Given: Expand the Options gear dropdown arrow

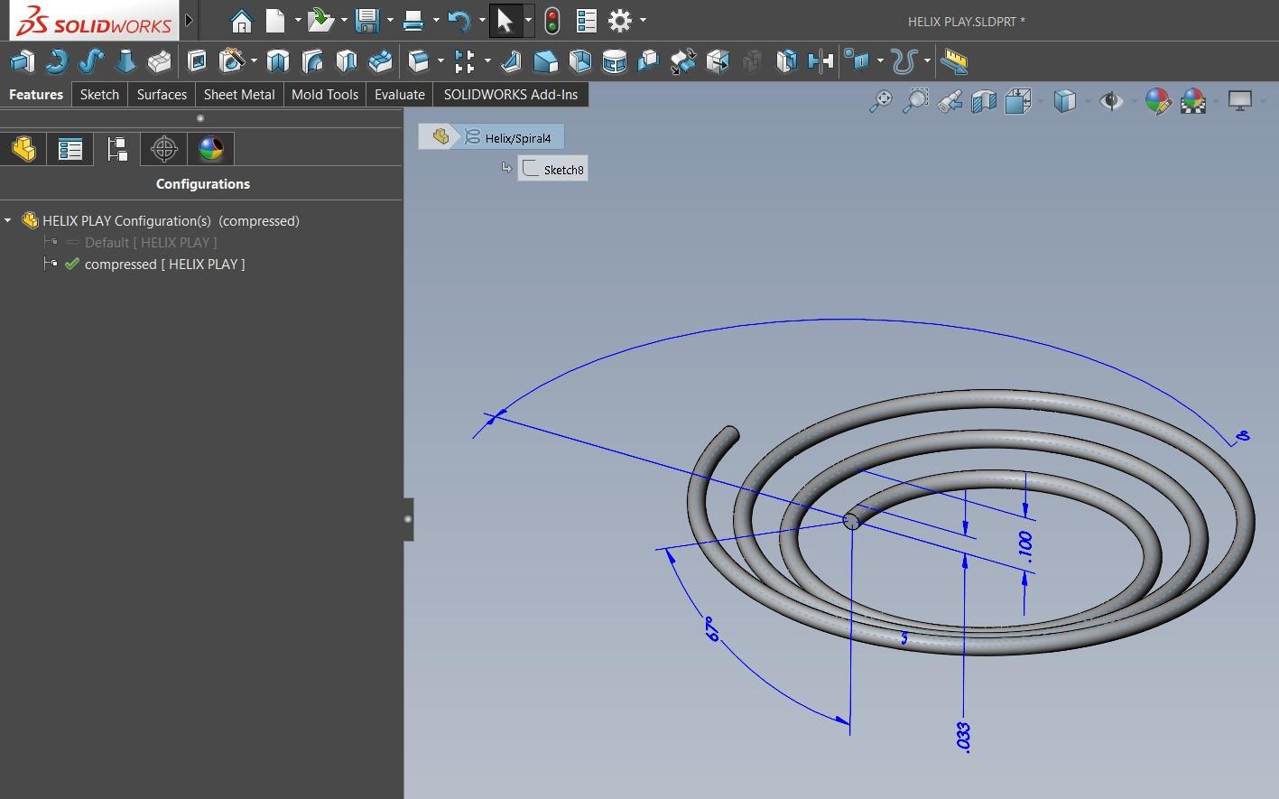Looking at the screenshot, I should 643,20.
